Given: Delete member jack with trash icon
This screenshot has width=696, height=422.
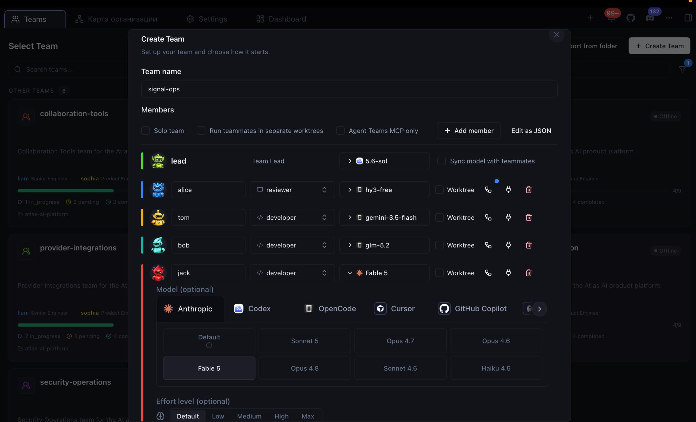Looking at the screenshot, I should 529,272.
